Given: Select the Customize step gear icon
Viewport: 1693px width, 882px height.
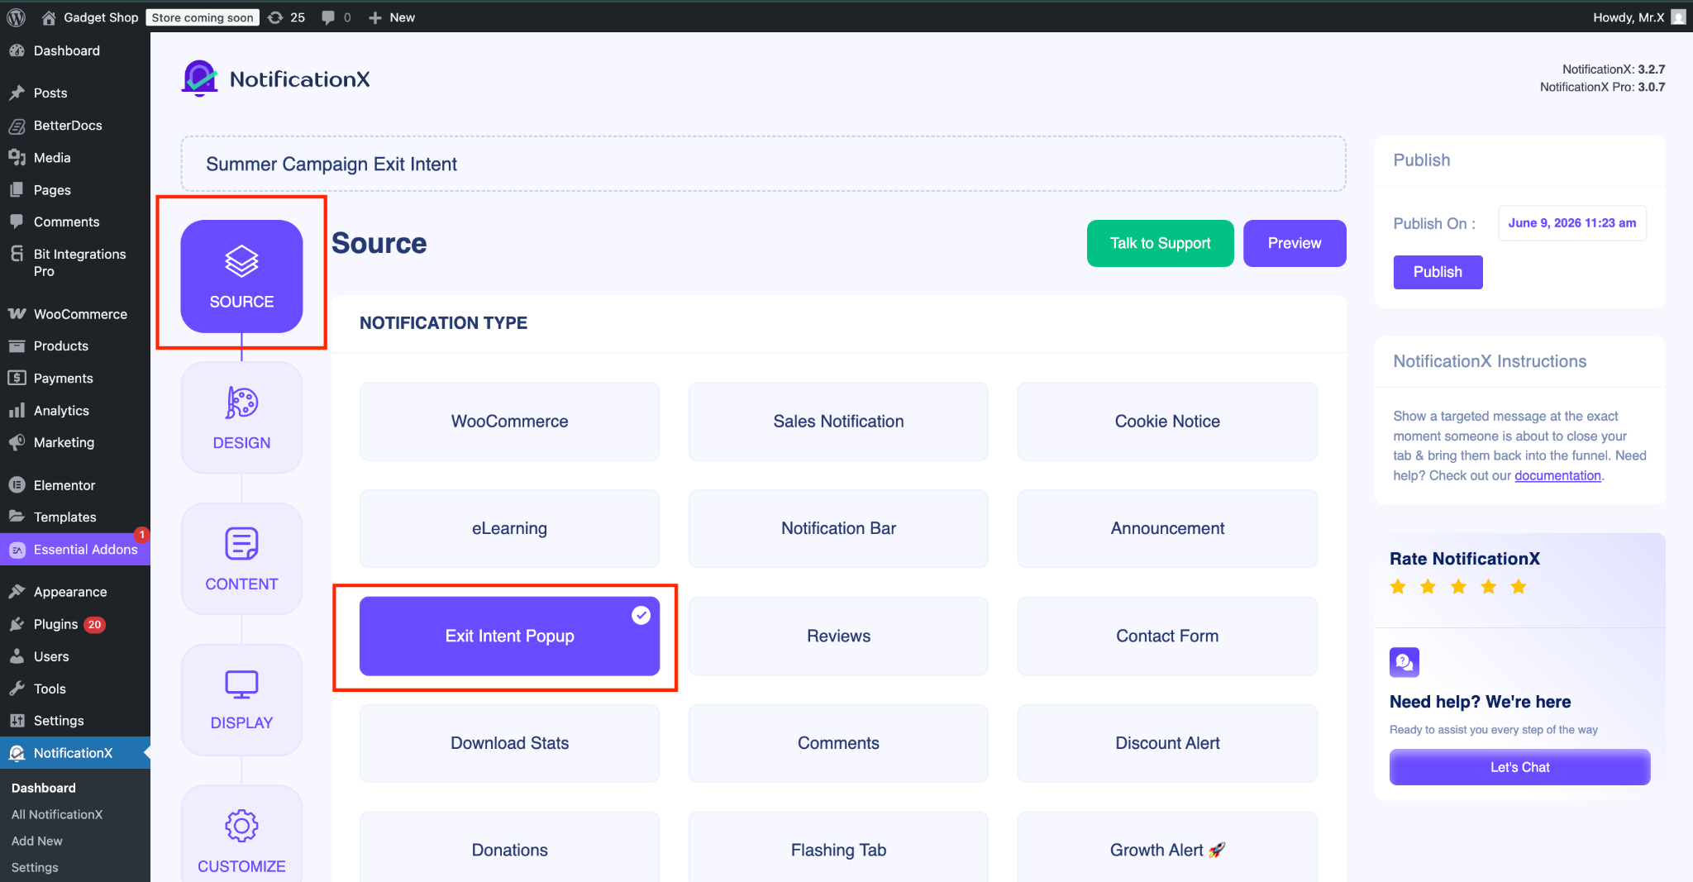Looking at the screenshot, I should tap(241, 826).
